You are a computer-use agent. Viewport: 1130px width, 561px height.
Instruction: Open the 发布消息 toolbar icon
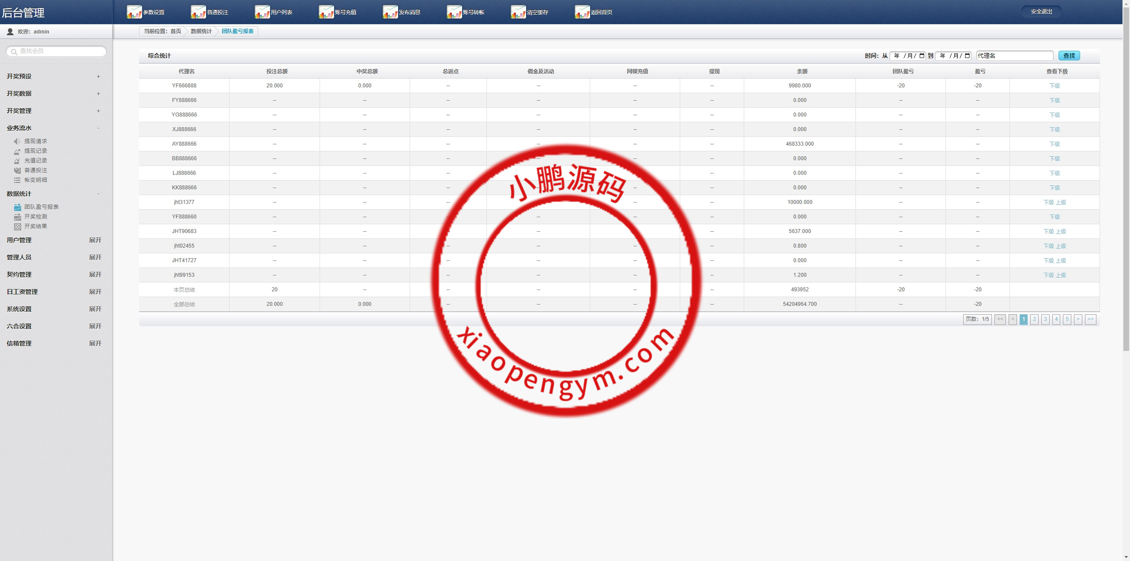pyautogui.click(x=390, y=12)
